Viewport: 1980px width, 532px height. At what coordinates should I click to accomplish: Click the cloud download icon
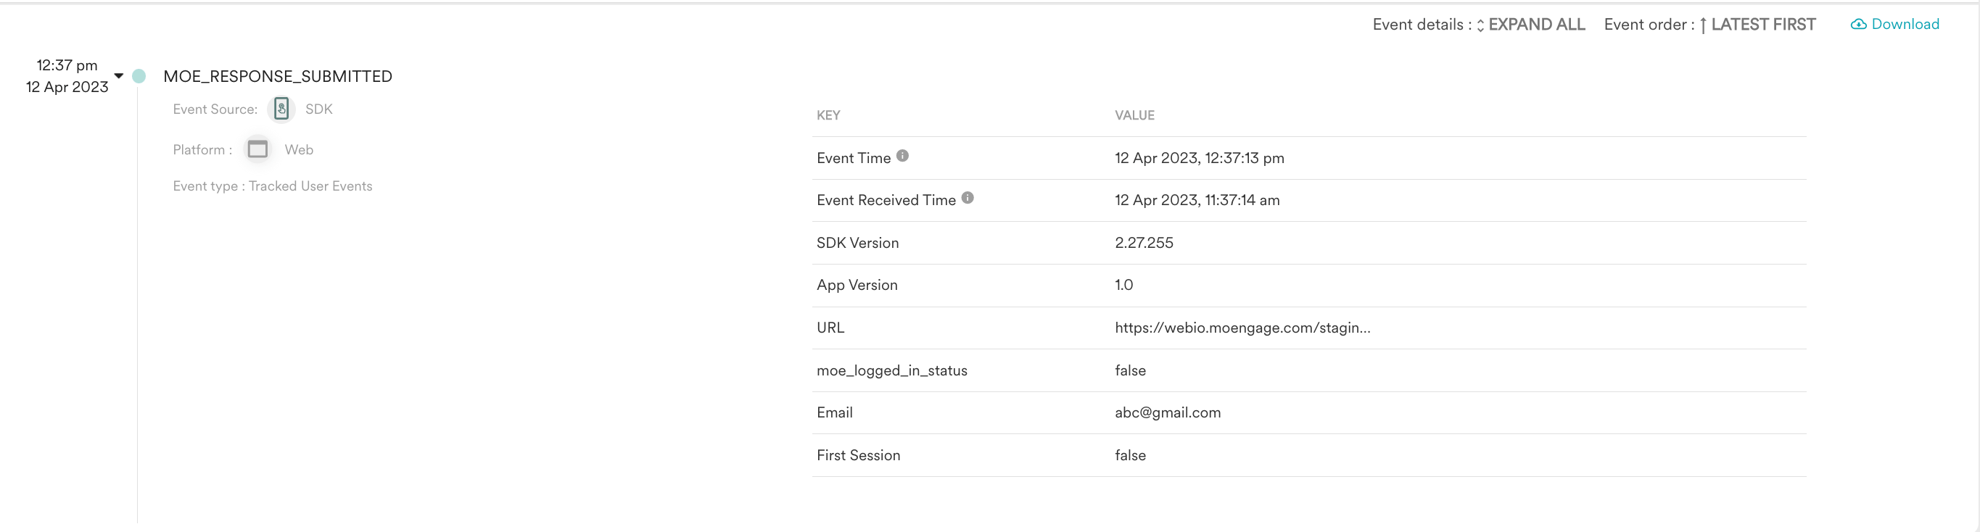tap(1857, 25)
